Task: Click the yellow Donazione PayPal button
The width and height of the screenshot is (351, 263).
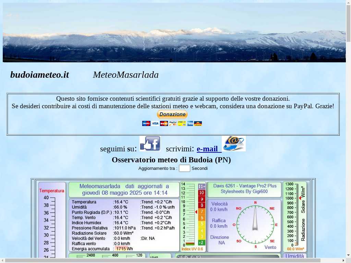Action: click(x=172, y=114)
